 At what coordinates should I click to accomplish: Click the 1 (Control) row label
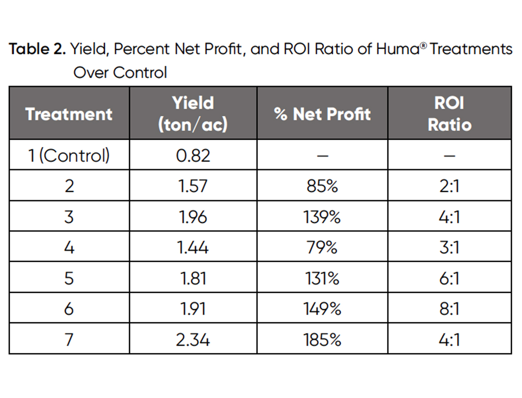coord(69,155)
